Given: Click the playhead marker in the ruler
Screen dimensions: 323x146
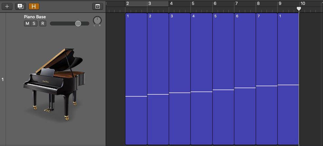Looking at the screenshot, I should pyautogui.click(x=299, y=8).
